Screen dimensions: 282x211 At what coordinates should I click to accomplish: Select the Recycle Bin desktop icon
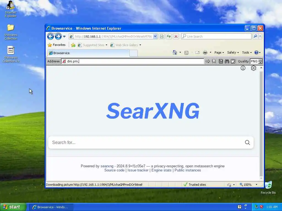[x=268, y=188]
